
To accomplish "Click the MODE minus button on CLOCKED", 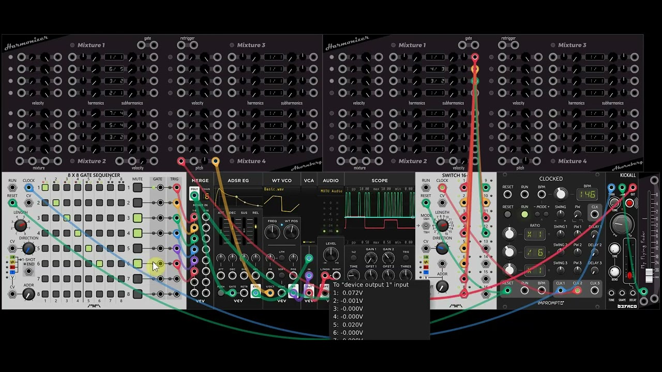I will (537, 214).
